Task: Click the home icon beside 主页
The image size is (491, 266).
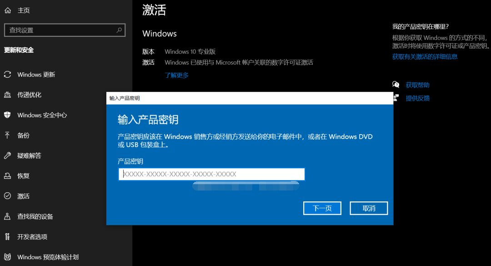Action: pos(8,10)
